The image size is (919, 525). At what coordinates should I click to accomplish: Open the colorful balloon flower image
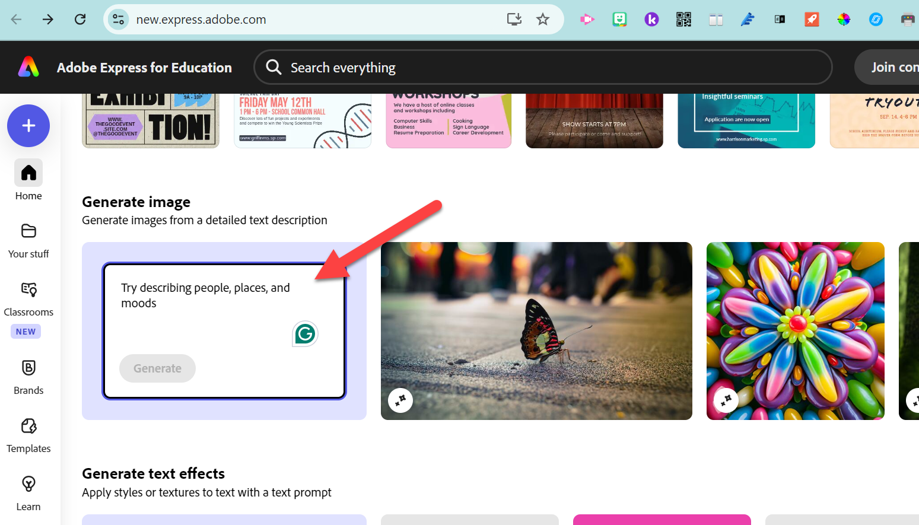[796, 331]
